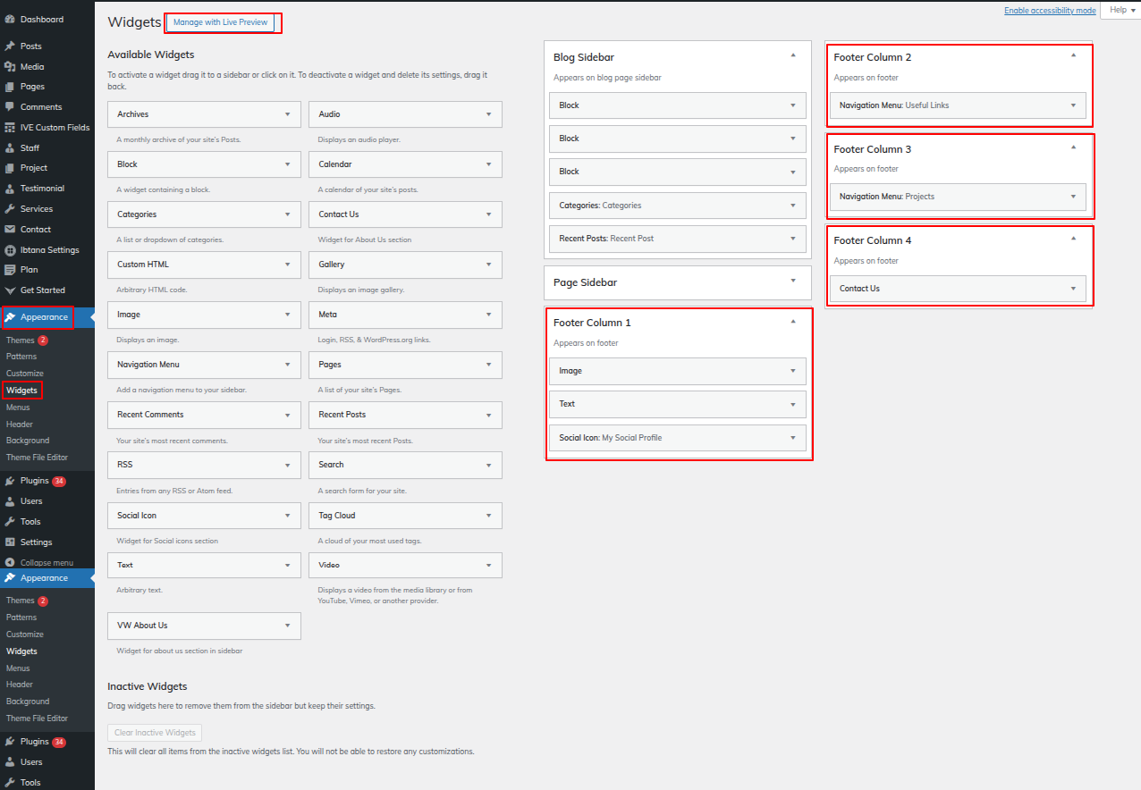Click the Manage with Live Preview button
Viewport: 1141px width, 790px height.
tap(220, 22)
